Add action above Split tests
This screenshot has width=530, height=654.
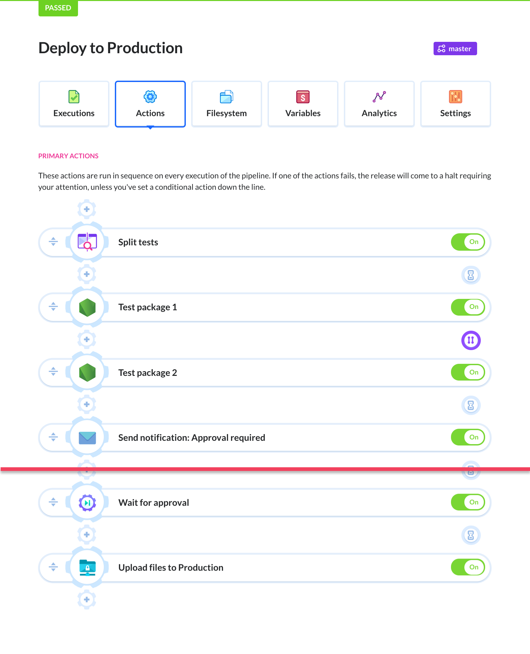coord(87,209)
